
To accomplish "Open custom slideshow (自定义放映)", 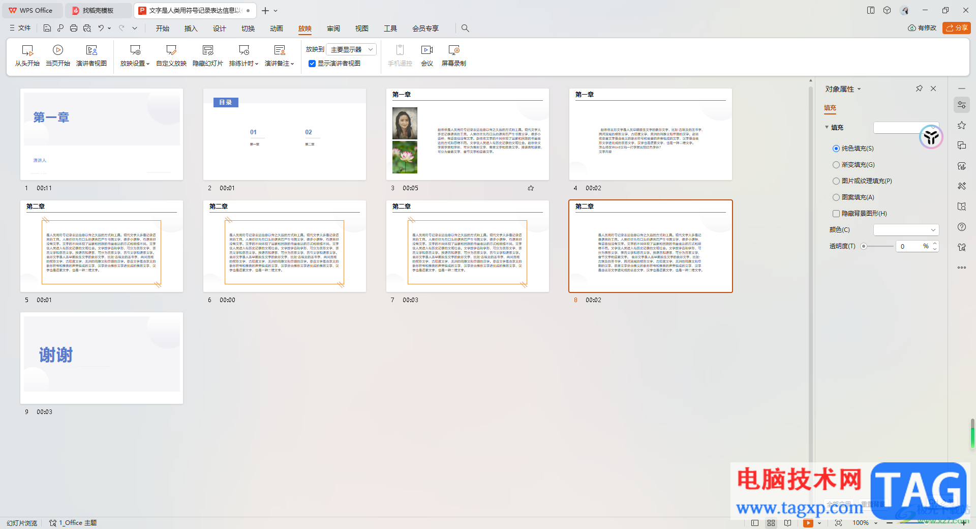I will [171, 55].
